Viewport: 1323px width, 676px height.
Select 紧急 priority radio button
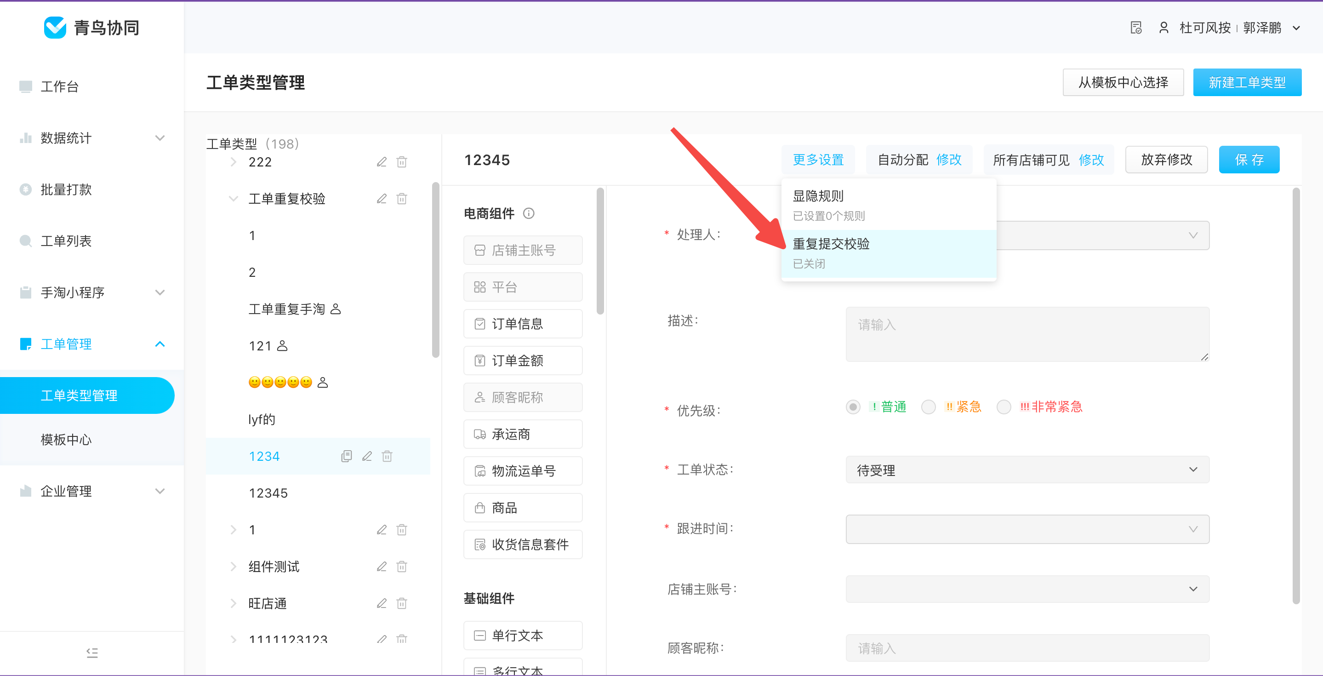coord(929,407)
